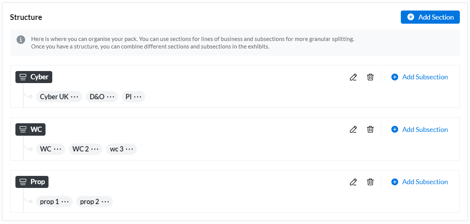
Task: Click Add Subsection in the WC row
Action: (420, 129)
